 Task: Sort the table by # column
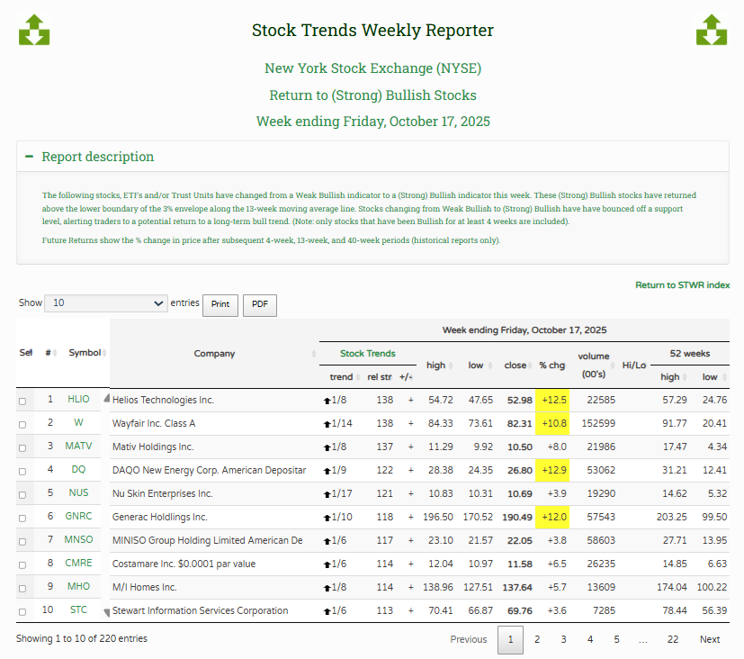click(50, 353)
